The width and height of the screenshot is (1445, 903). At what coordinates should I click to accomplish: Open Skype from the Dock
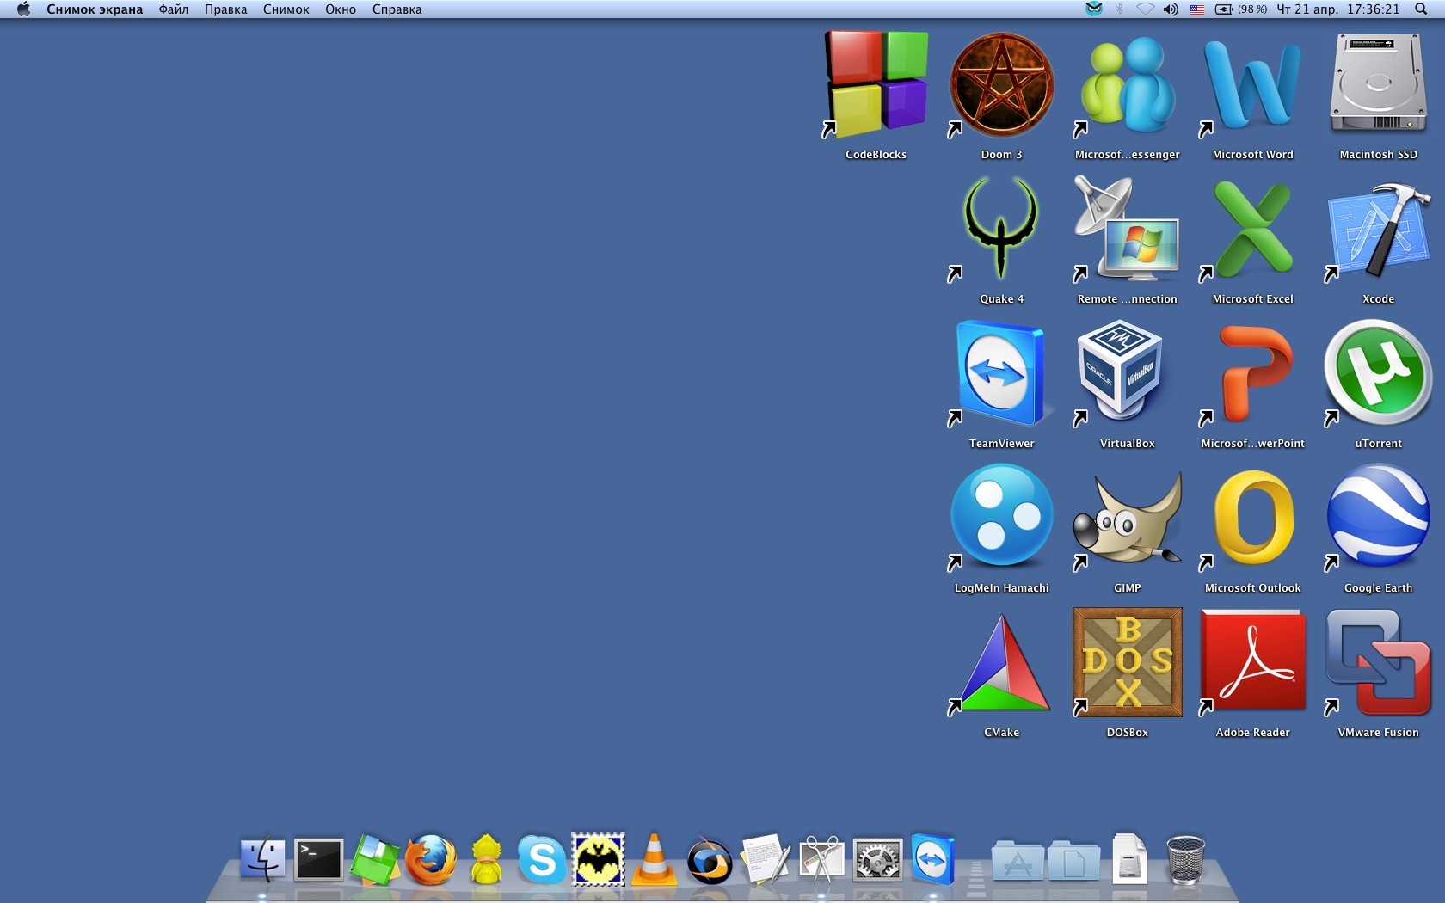(542, 860)
